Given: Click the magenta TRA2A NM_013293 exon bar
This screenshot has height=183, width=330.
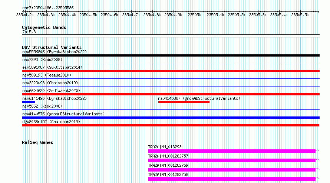Looking at the screenshot, I should pyautogui.click(x=232, y=151).
